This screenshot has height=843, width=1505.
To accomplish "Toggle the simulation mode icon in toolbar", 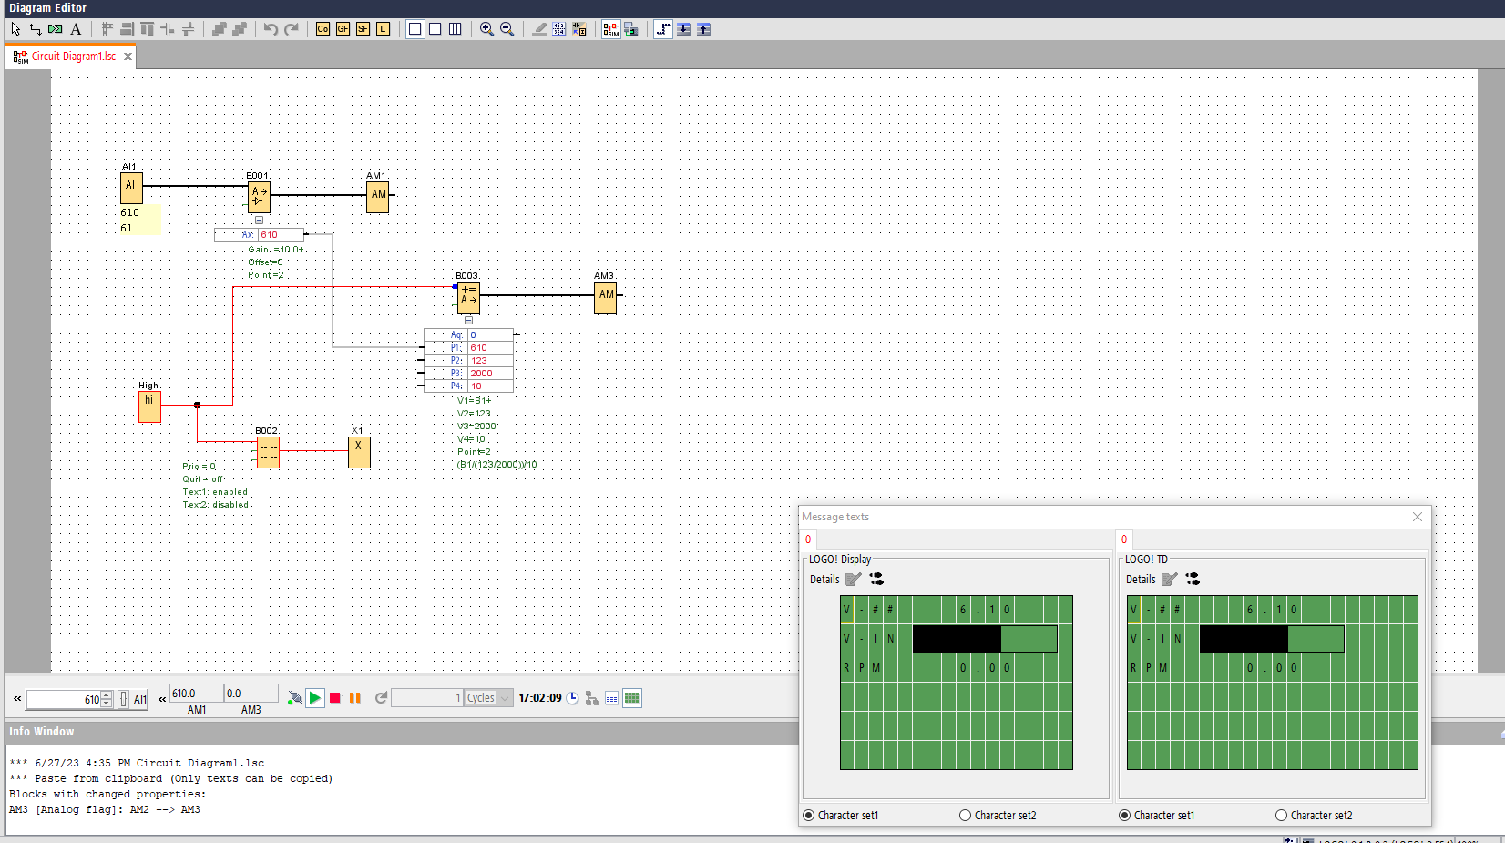I will pos(610,29).
